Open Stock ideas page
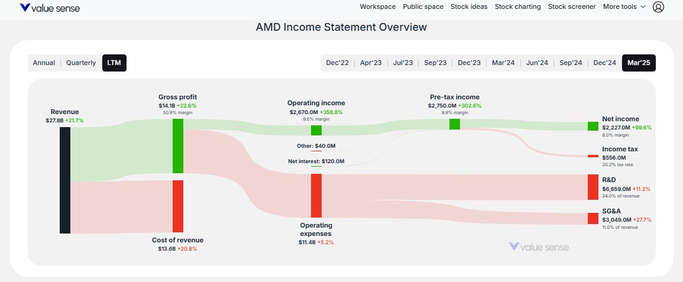The height and width of the screenshot is (282, 683). click(x=469, y=7)
